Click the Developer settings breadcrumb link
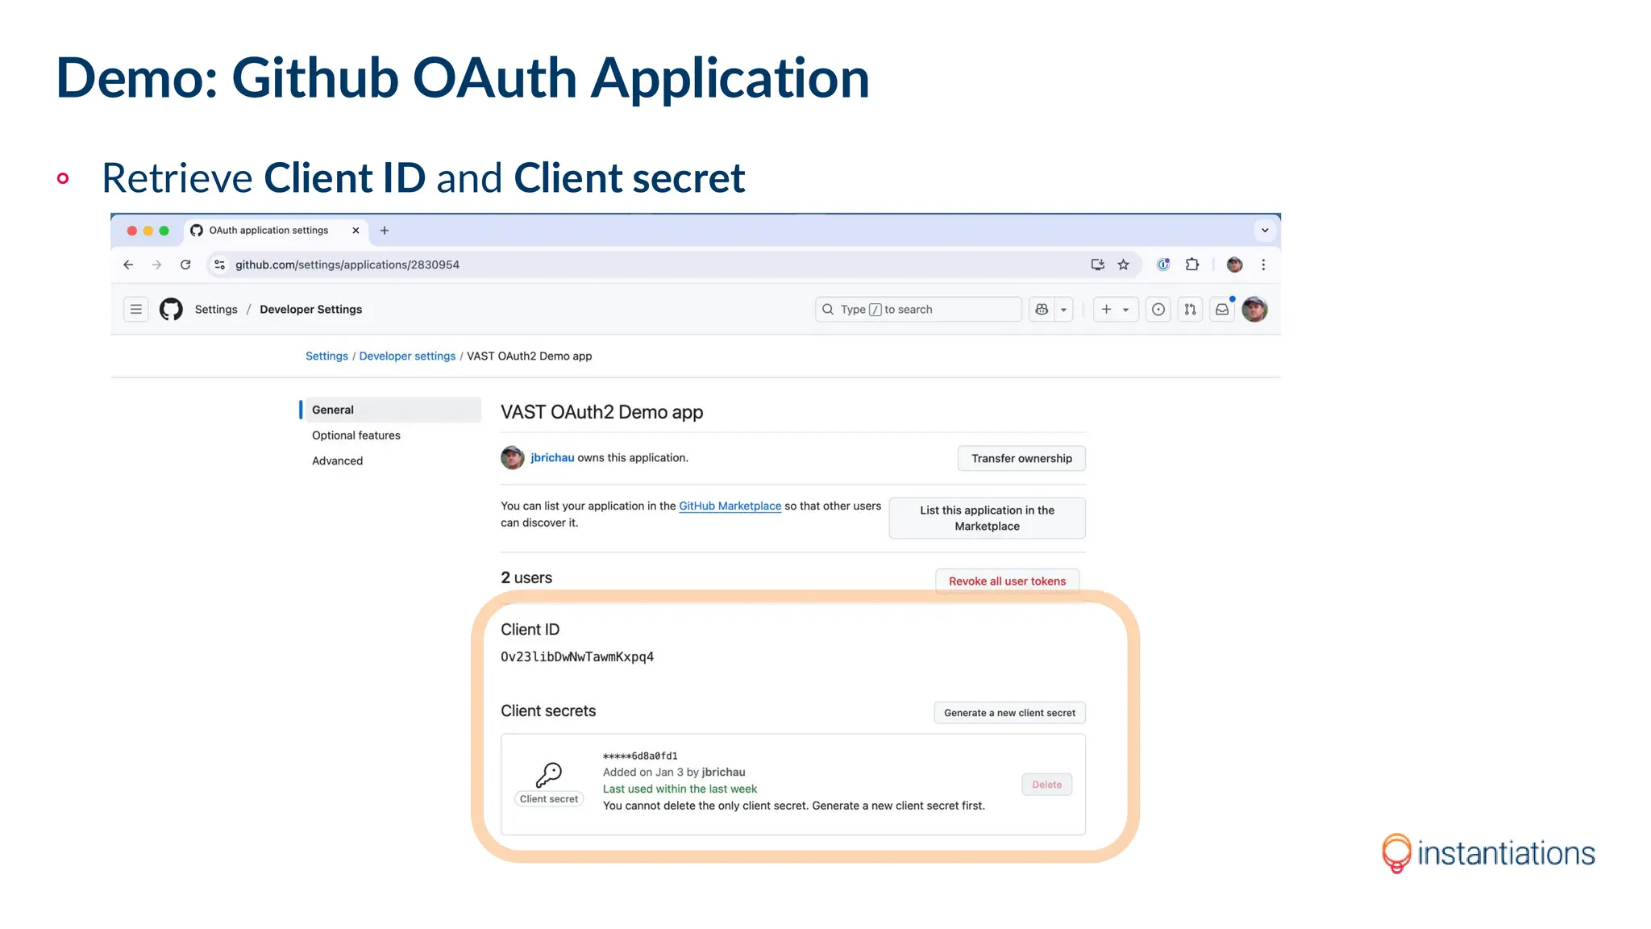The width and height of the screenshot is (1651, 929). [407, 356]
